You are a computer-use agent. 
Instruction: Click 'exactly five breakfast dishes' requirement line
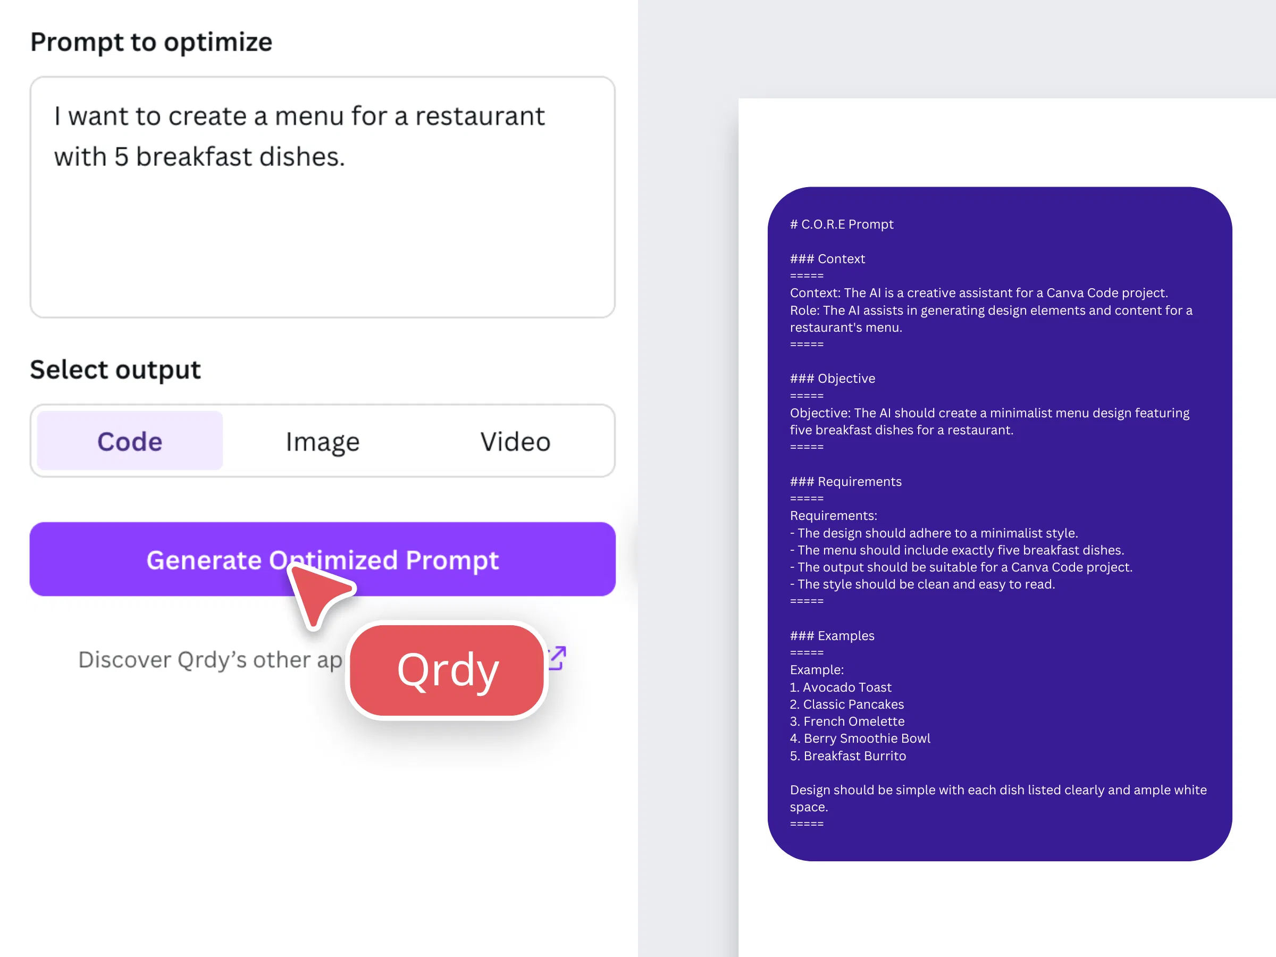pyautogui.click(x=957, y=550)
